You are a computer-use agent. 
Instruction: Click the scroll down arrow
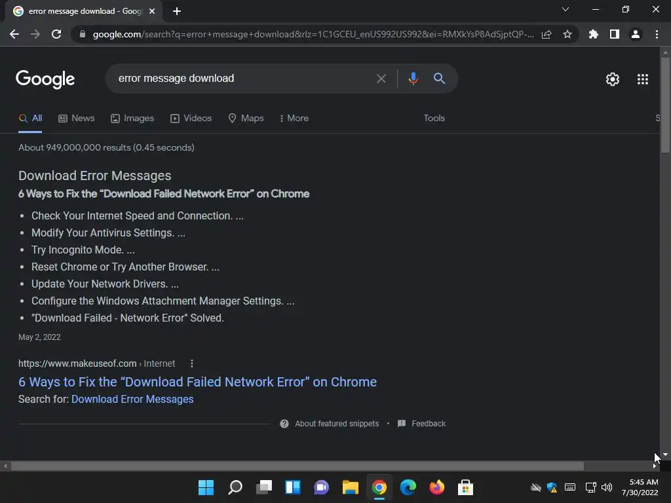point(665,455)
